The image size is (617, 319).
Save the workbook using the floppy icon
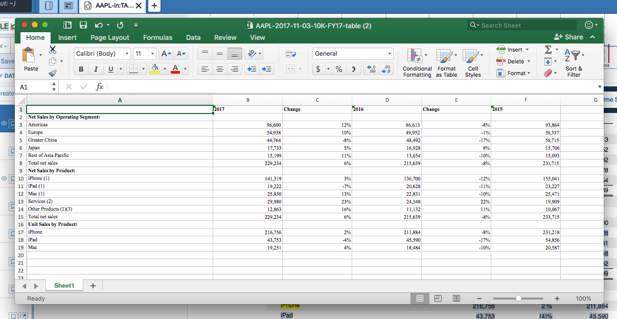tap(83, 25)
